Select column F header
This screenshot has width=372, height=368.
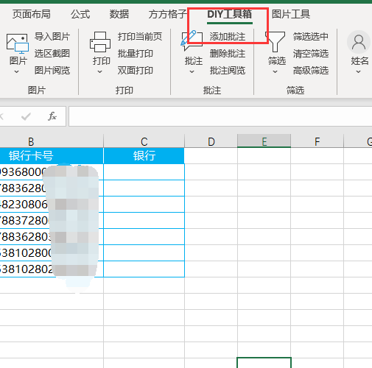click(x=317, y=141)
